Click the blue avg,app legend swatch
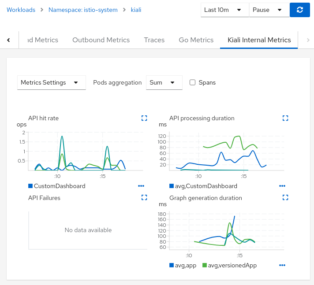Screen dimensions: 314x285 172,265
